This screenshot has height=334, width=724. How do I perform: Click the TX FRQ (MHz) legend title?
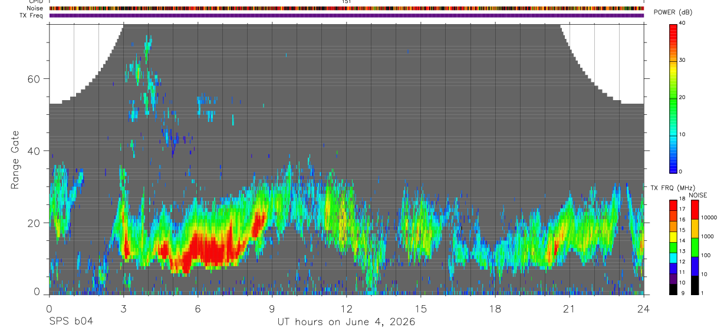(x=672, y=188)
